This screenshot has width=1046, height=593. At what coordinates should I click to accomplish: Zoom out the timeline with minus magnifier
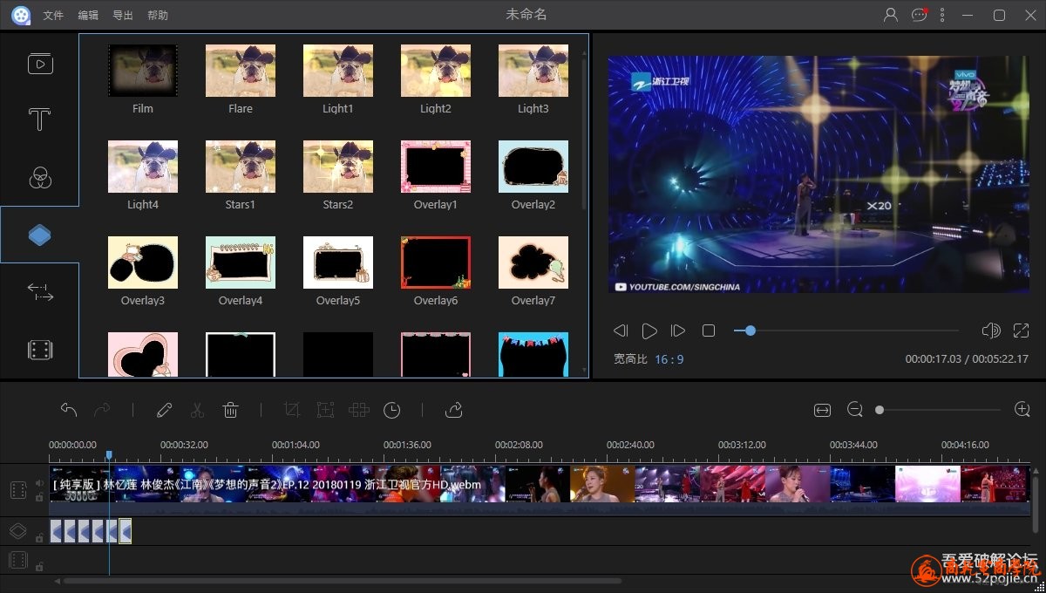(855, 410)
